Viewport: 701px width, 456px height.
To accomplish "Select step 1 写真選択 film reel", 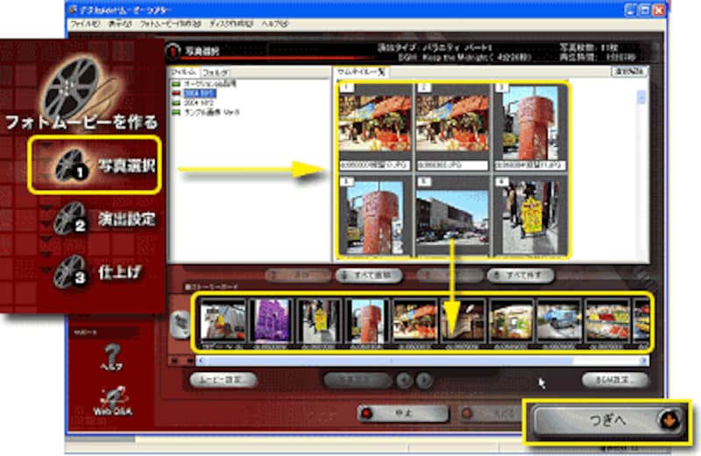I will click(x=71, y=165).
